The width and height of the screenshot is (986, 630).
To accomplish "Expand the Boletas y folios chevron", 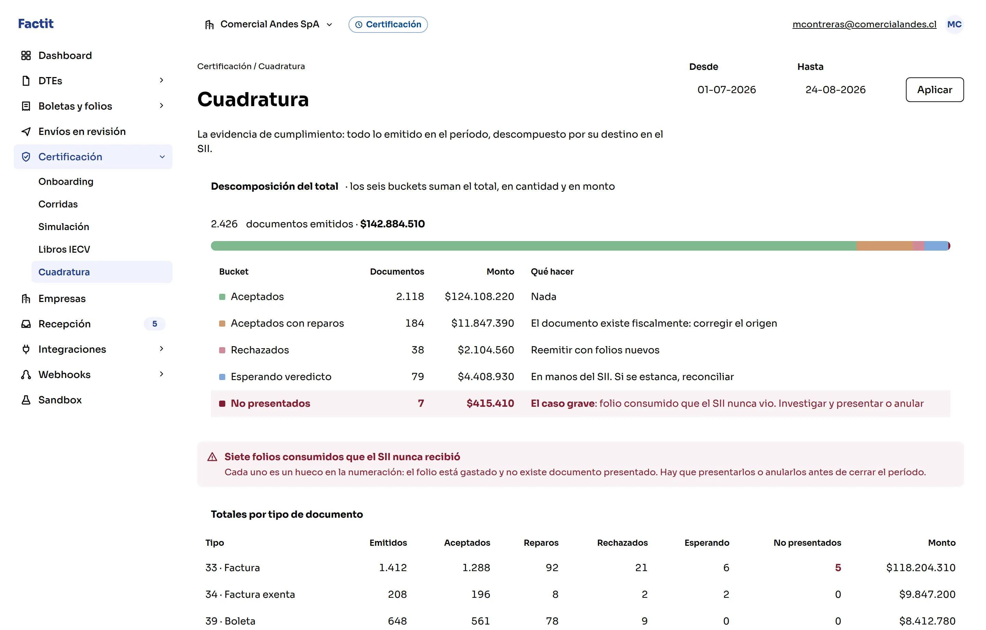I will coord(161,106).
